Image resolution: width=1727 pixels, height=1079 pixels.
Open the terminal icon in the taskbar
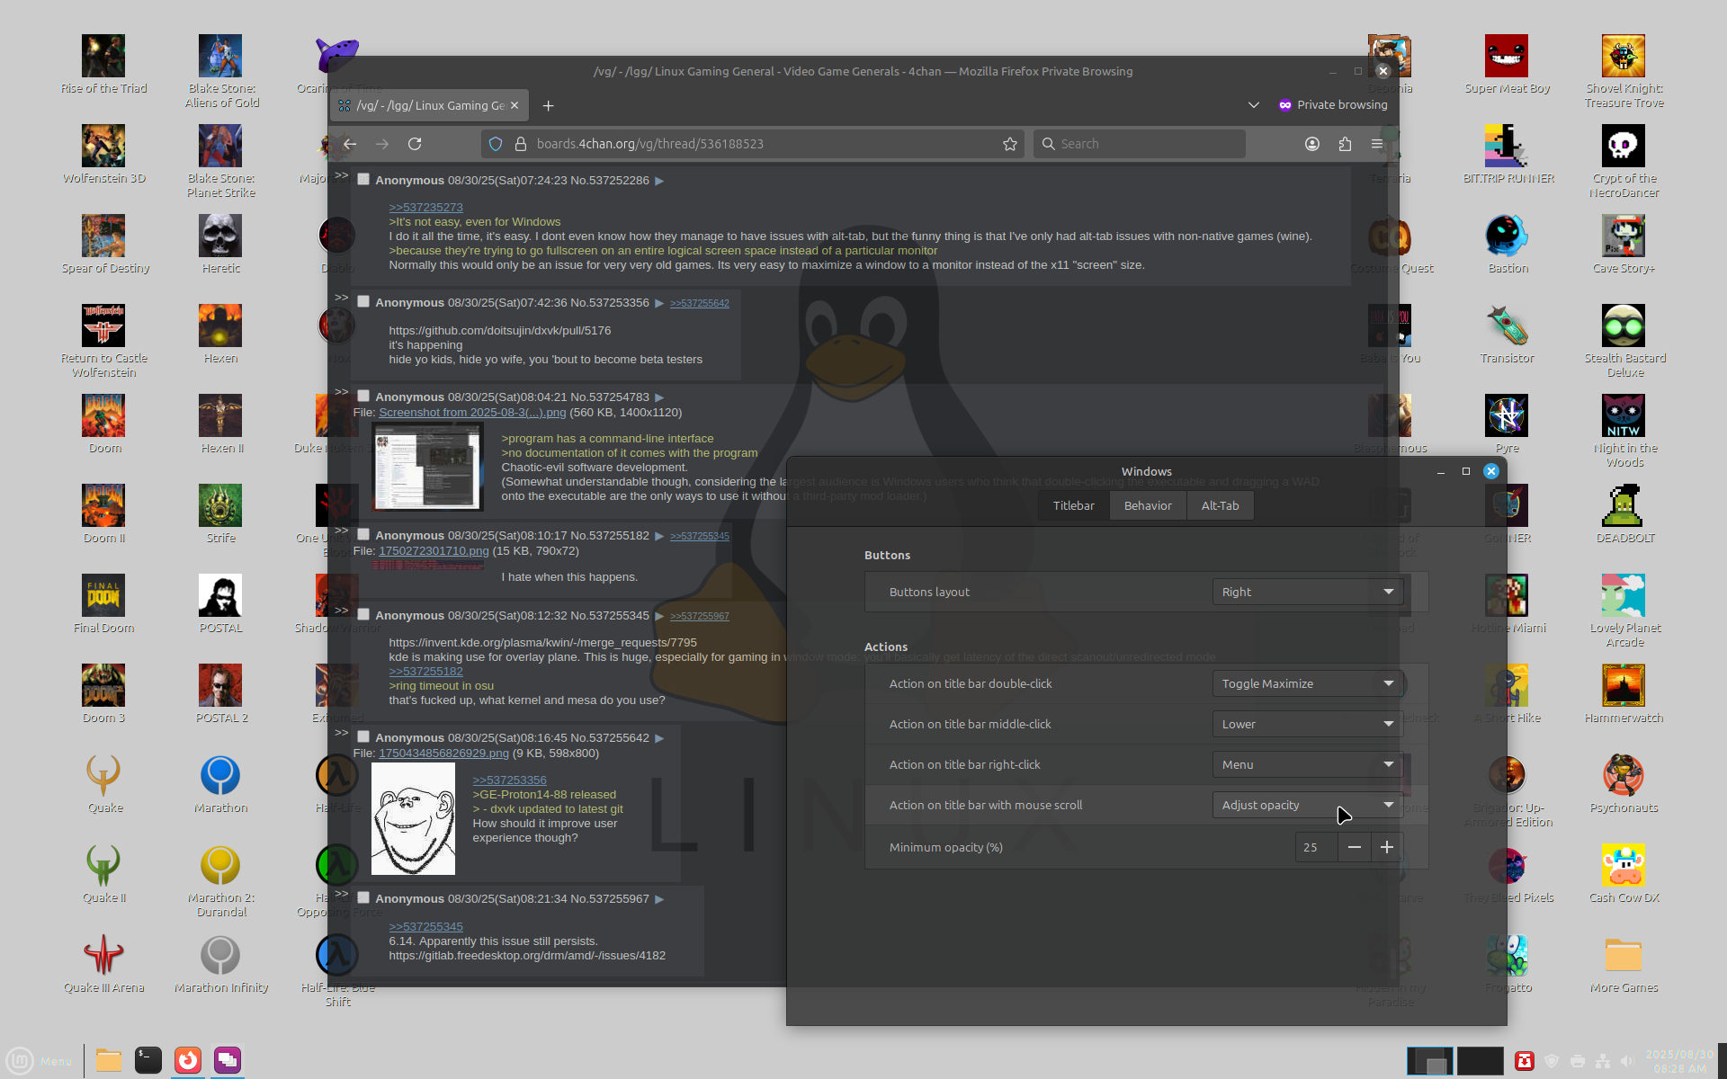coord(148,1060)
